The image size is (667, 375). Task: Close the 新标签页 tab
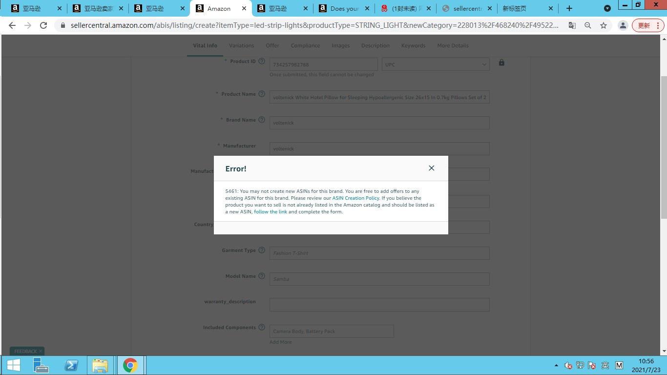pos(551,8)
